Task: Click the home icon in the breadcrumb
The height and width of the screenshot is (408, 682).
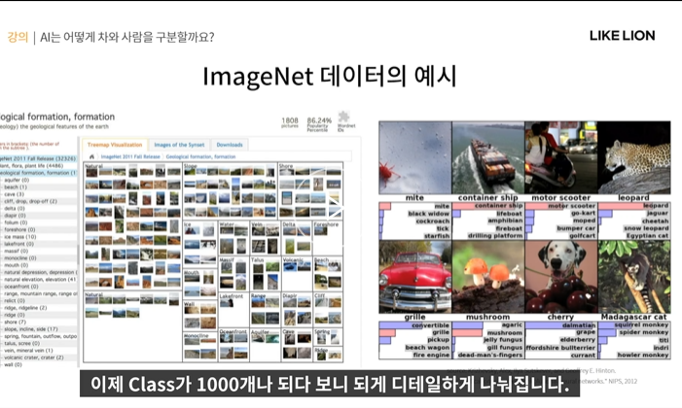Action: [91, 156]
